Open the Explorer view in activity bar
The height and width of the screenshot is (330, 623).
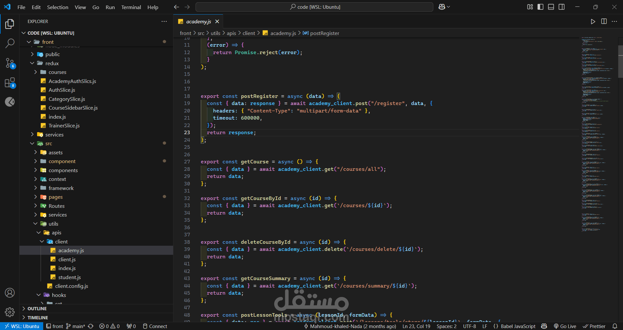pyautogui.click(x=10, y=24)
